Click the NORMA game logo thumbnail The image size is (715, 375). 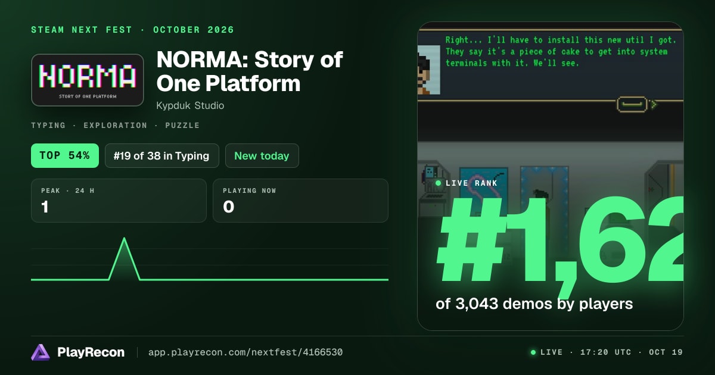(x=88, y=80)
